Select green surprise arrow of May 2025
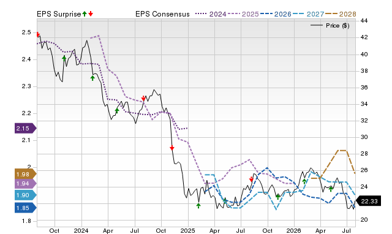 click(225, 200)
